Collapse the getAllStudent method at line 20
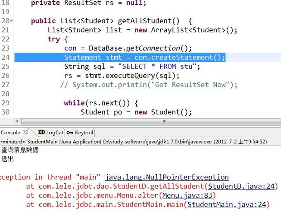This screenshot has height=216, width=281. click(12, 21)
